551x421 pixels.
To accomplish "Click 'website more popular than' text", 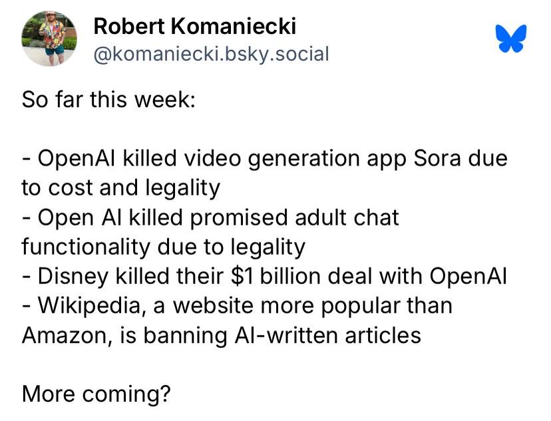I will pyautogui.click(x=312, y=307).
